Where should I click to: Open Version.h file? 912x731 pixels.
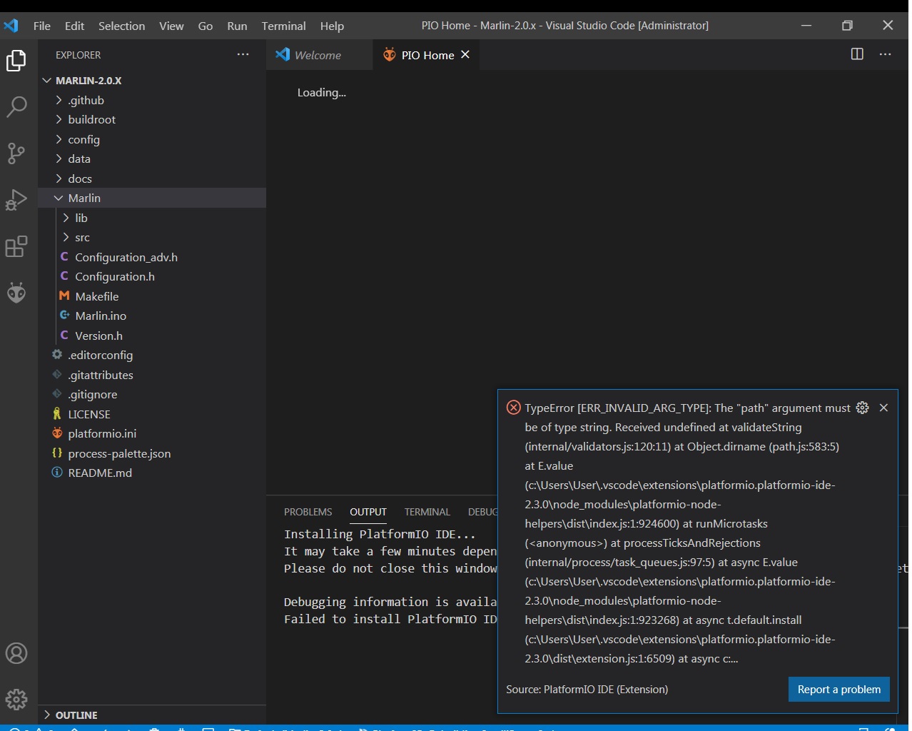(152, 336)
